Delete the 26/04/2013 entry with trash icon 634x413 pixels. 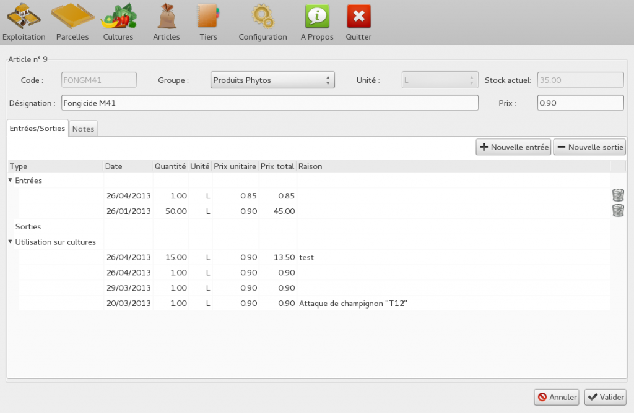pyautogui.click(x=618, y=195)
